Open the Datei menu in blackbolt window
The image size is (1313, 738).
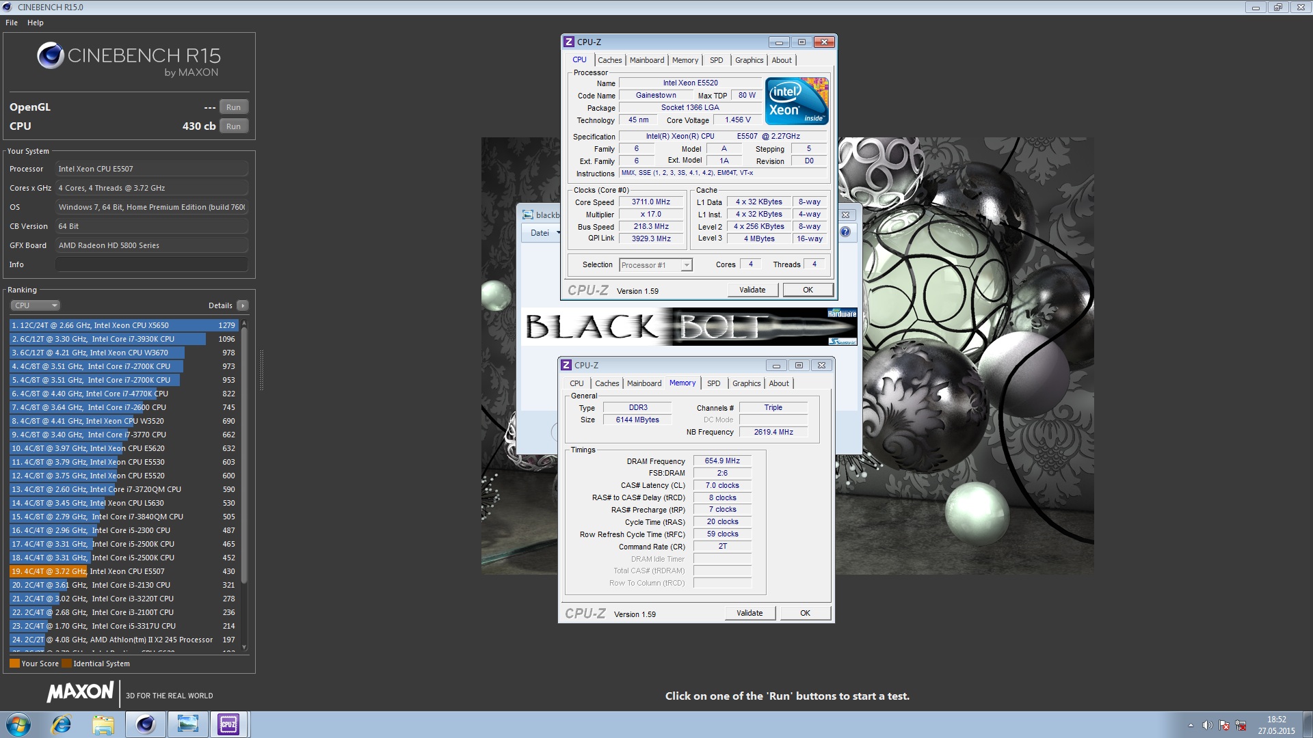click(x=540, y=233)
